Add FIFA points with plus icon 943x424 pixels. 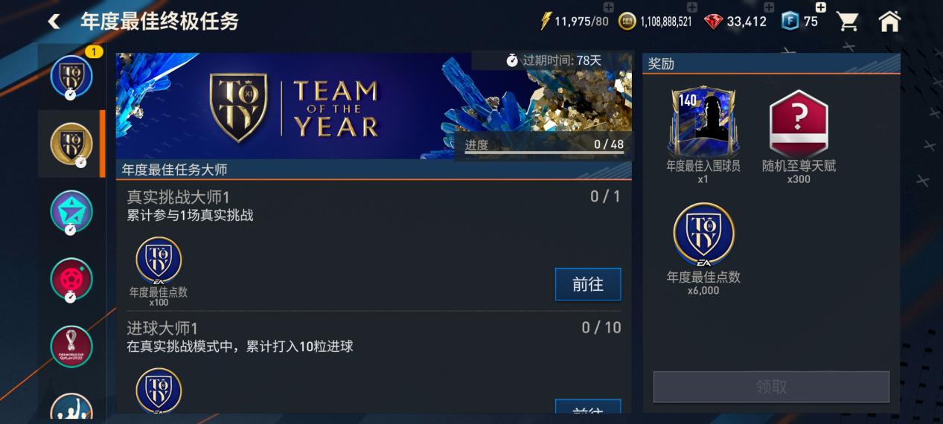click(x=821, y=7)
